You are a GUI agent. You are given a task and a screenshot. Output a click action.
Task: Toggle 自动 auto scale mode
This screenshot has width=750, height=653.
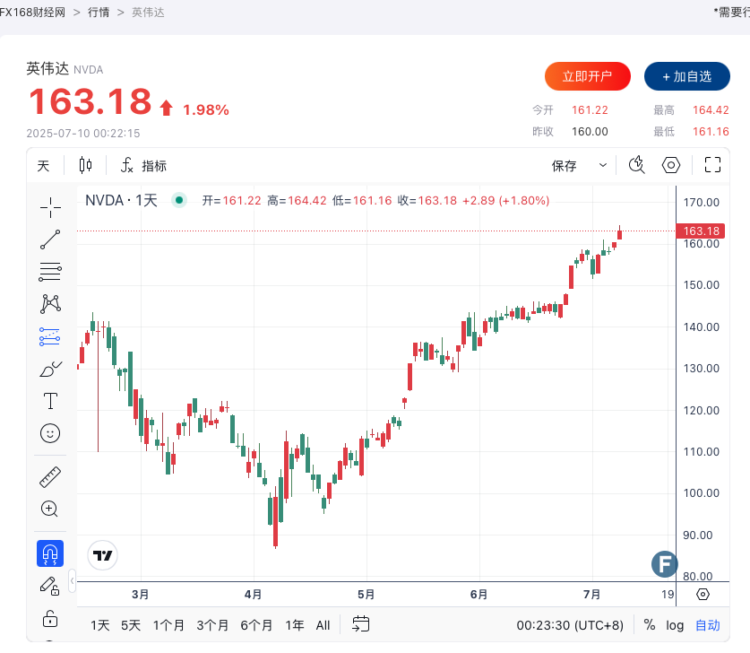tap(707, 625)
